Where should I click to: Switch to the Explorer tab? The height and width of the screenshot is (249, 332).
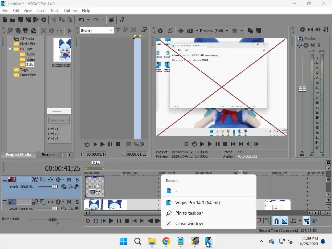coord(48,155)
